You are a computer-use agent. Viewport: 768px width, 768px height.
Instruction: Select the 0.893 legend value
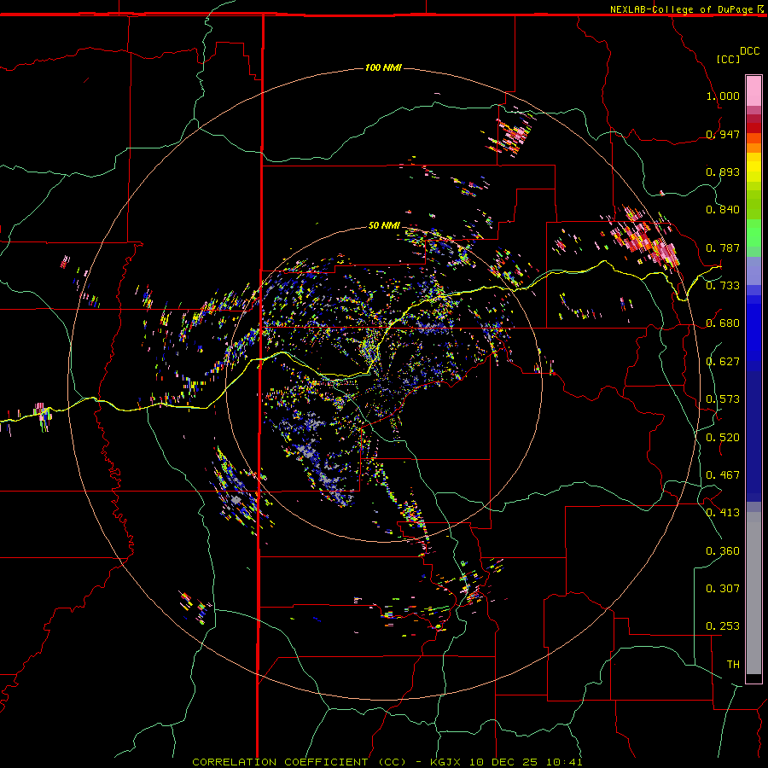[723, 172]
